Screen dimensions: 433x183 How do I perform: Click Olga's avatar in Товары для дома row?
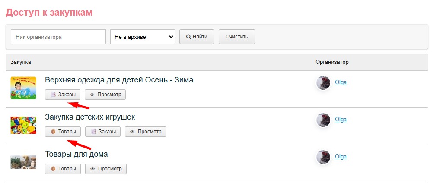click(323, 157)
